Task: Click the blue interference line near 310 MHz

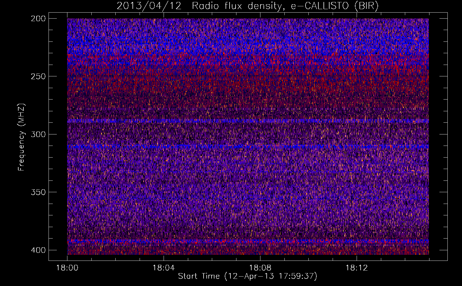Action: point(248,146)
